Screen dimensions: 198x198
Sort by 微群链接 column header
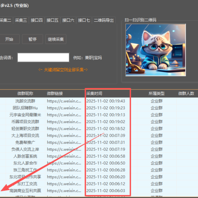[55, 94]
